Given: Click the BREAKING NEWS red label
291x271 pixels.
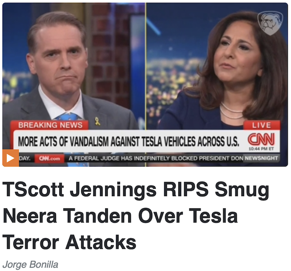Looking at the screenshot, I should (x=50, y=125).
